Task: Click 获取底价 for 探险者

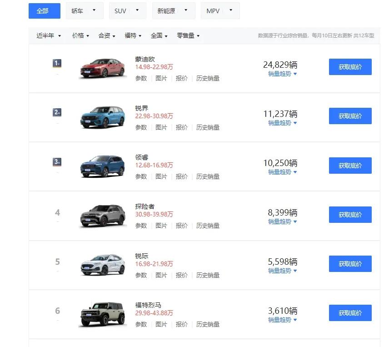Action: click(x=350, y=215)
